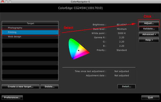Click the Adjust... button
The image size is (161, 102).
tap(149, 23)
